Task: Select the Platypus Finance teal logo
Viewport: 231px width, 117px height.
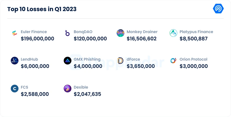Action: coord(173,33)
